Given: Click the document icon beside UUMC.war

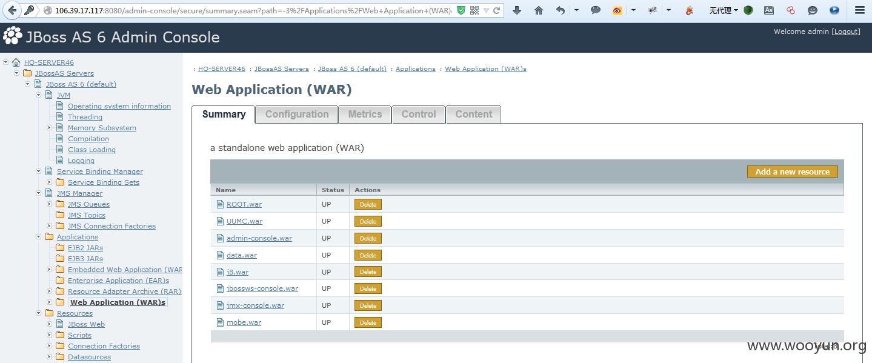Looking at the screenshot, I should pos(221,221).
